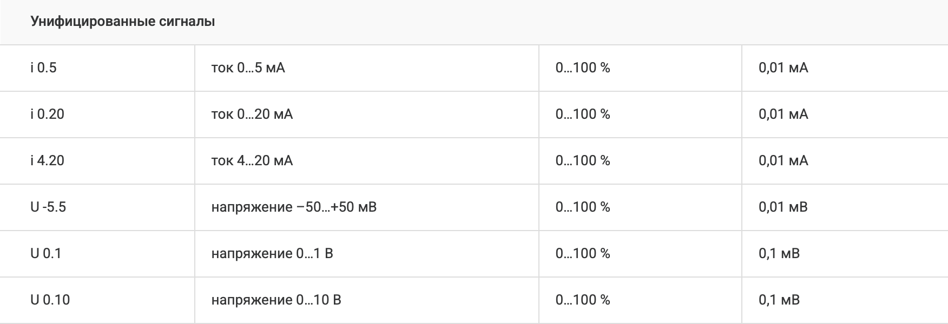
Task: Select the 'напряжение 0…1 В' cell
Action: [272, 254]
